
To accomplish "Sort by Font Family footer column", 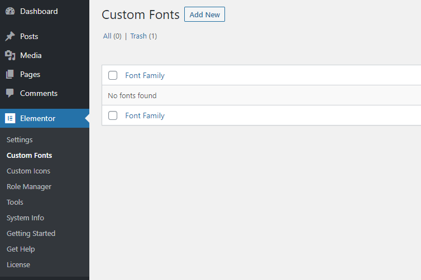I will pyautogui.click(x=145, y=115).
